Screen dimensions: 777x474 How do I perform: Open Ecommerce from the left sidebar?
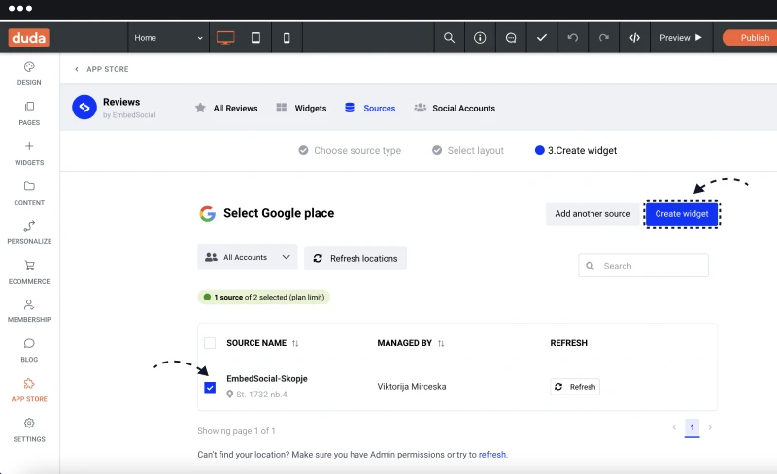tap(29, 272)
